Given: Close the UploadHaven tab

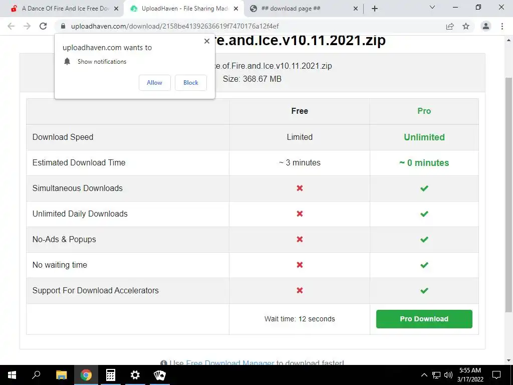Looking at the screenshot, I should 236,9.
